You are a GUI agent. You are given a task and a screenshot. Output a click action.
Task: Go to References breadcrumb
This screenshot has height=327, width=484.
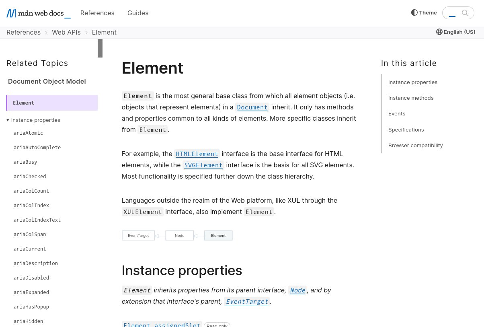[x=23, y=32]
